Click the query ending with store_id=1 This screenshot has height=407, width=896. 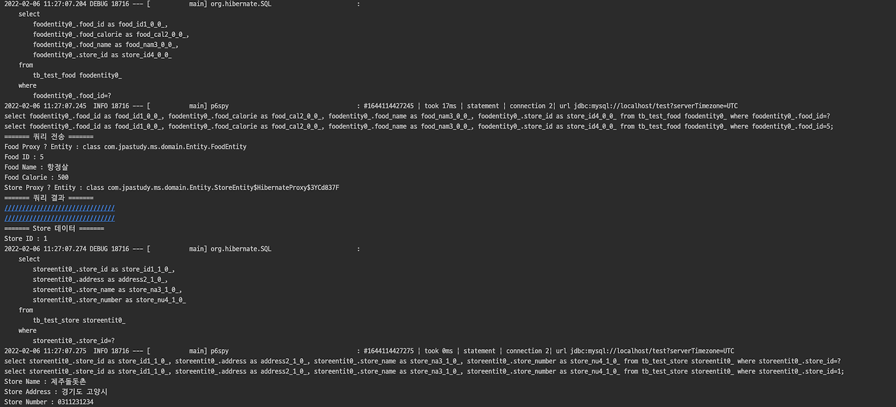[x=424, y=371]
